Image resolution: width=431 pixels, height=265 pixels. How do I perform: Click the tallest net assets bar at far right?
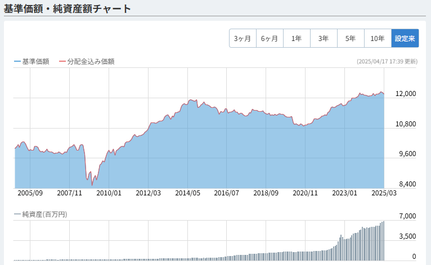pos(383,241)
